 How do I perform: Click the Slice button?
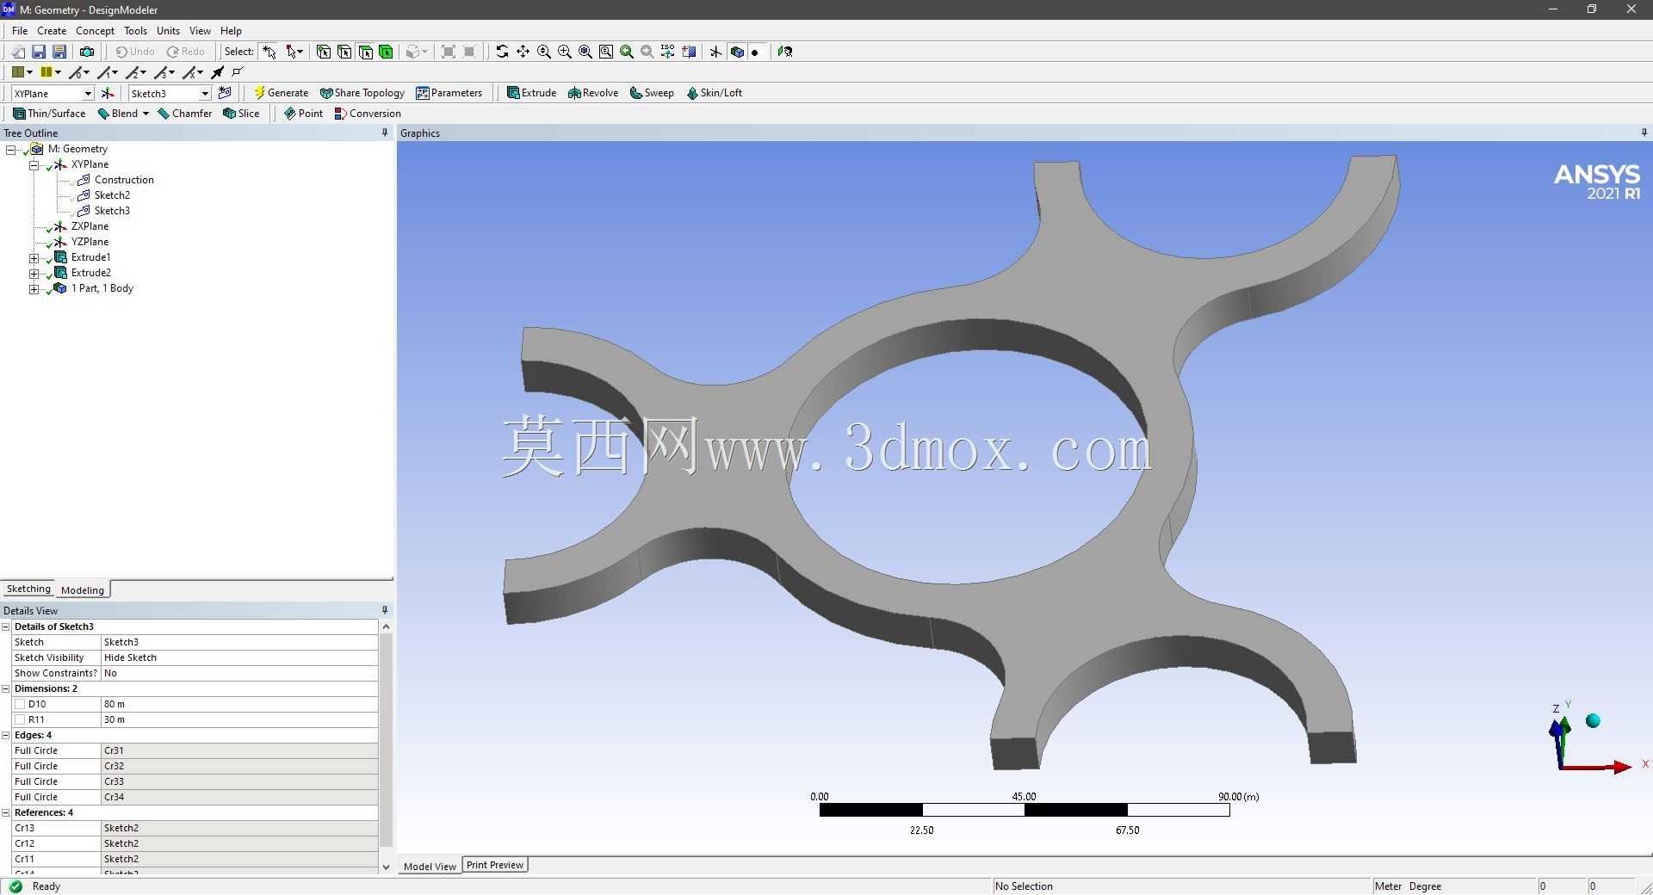coord(241,114)
